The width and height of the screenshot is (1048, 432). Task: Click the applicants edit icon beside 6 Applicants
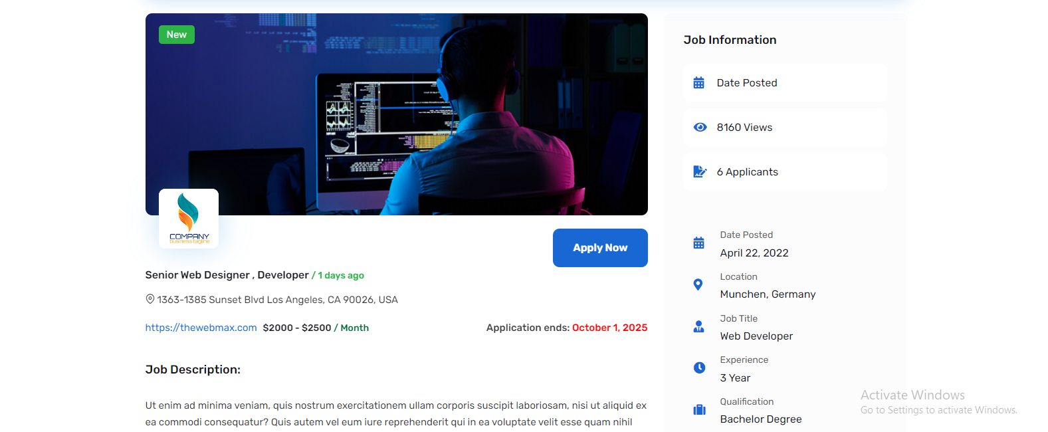[x=700, y=171]
